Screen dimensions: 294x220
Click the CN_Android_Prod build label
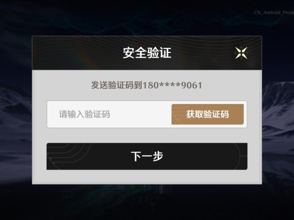tap(274, 13)
